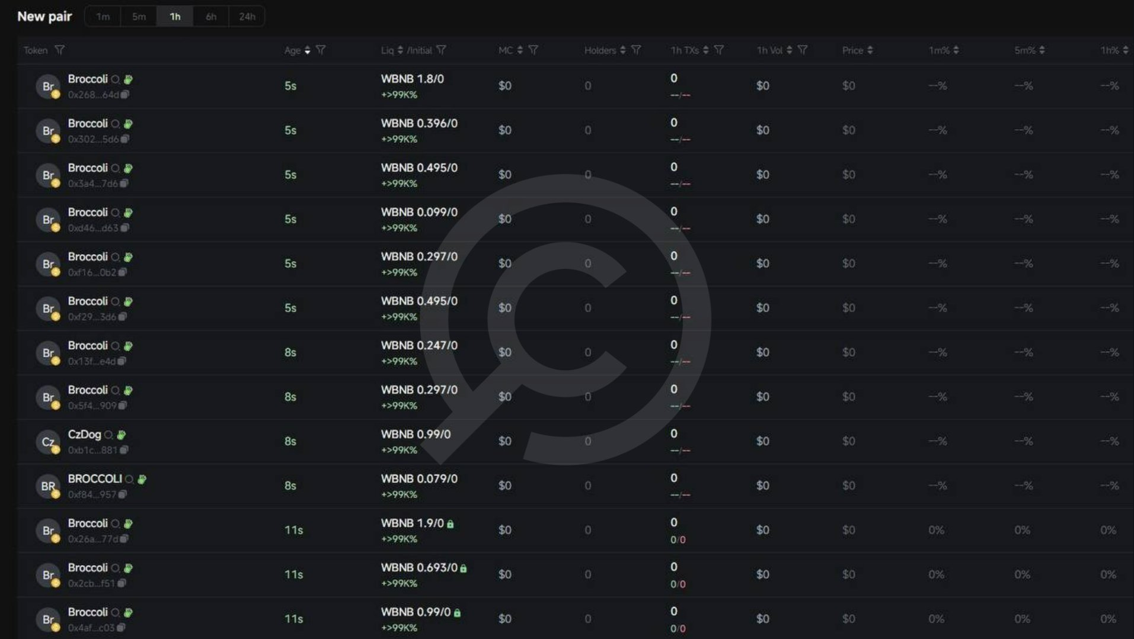The height and width of the screenshot is (639, 1134).
Task: Click the Age column filter funnel
Action: click(x=321, y=50)
